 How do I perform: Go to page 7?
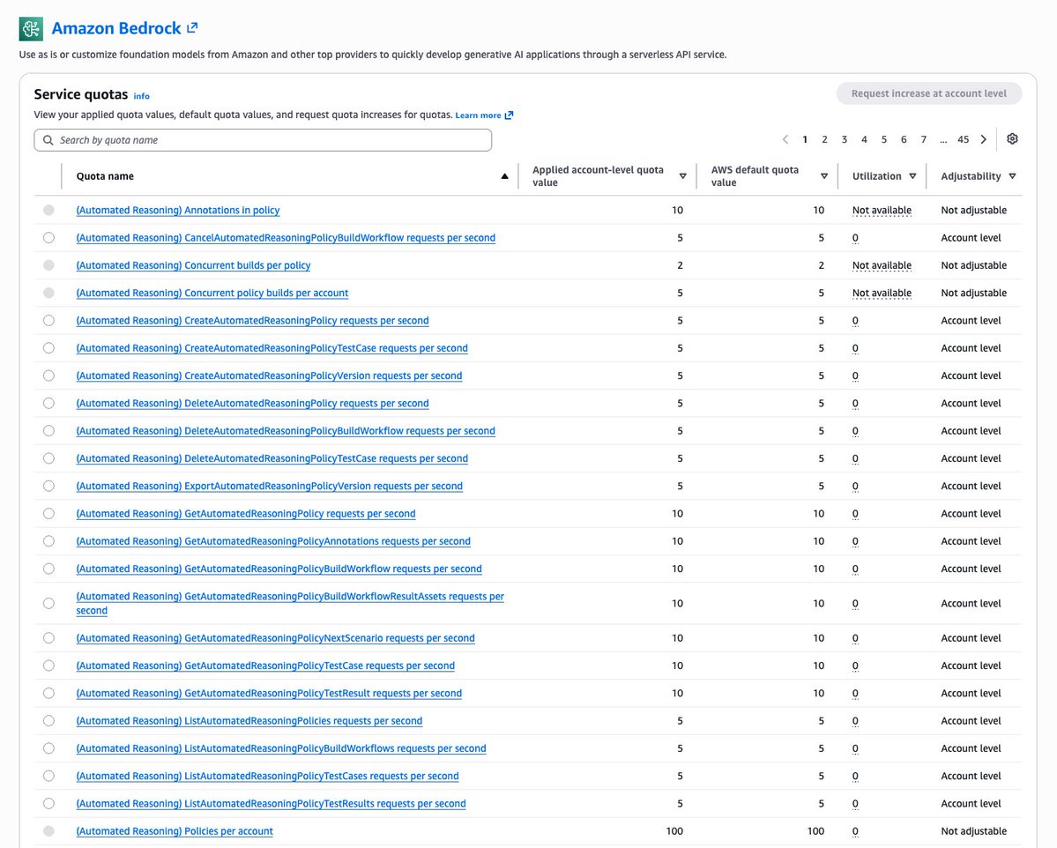924,139
